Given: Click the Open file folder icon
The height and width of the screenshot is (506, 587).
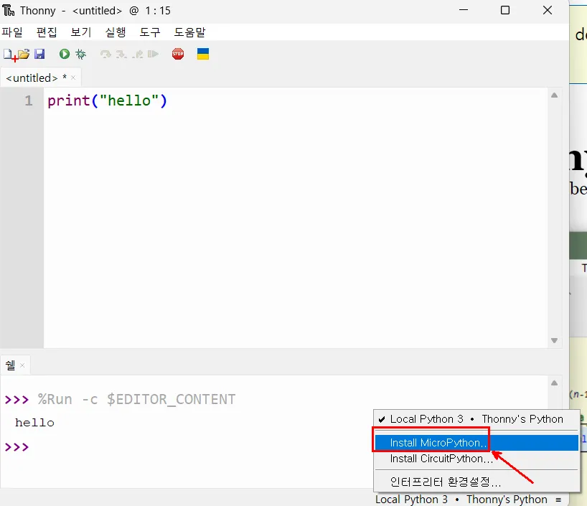Looking at the screenshot, I should [24, 55].
